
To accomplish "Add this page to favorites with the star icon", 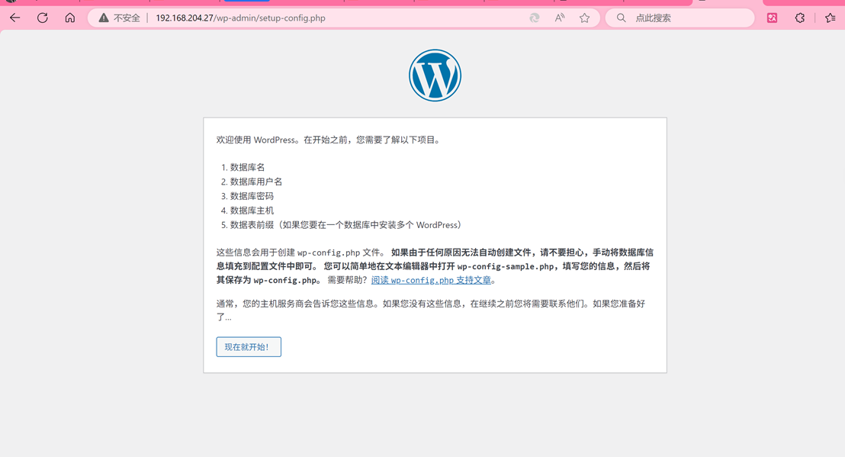I will coord(585,18).
